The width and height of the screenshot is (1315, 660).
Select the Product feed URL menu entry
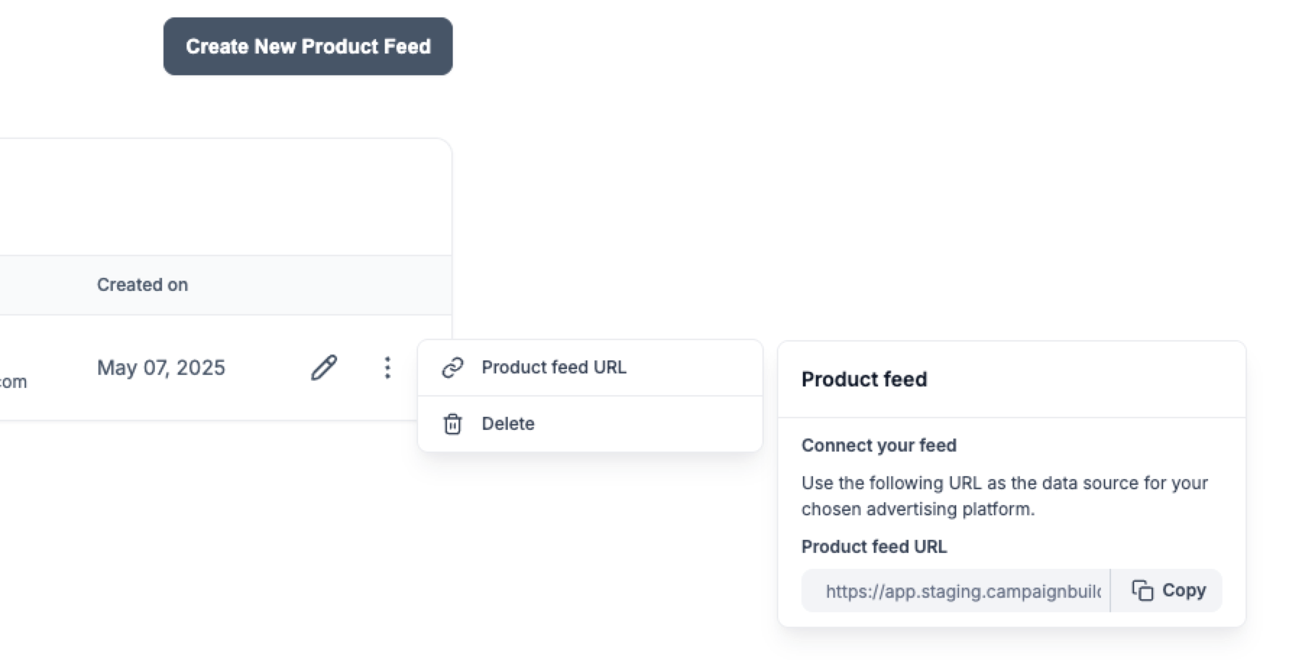click(x=554, y=368)
